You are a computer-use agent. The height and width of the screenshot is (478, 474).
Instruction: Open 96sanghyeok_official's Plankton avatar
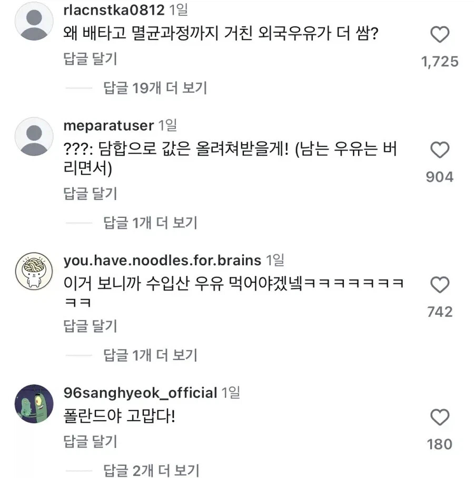(x=34, y=404)
